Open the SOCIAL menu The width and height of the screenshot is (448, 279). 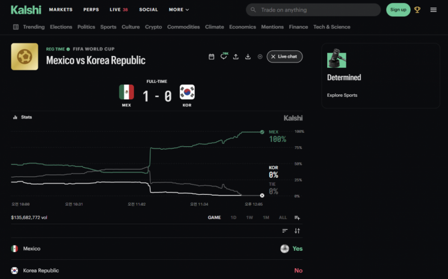tap(149, 10)
